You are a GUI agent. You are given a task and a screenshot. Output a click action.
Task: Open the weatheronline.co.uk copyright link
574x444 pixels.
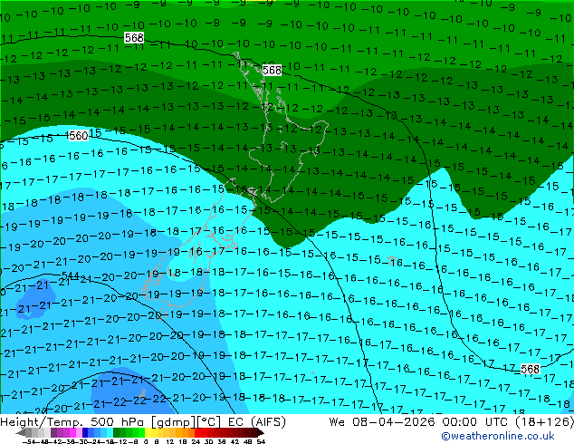pos(498,436)
